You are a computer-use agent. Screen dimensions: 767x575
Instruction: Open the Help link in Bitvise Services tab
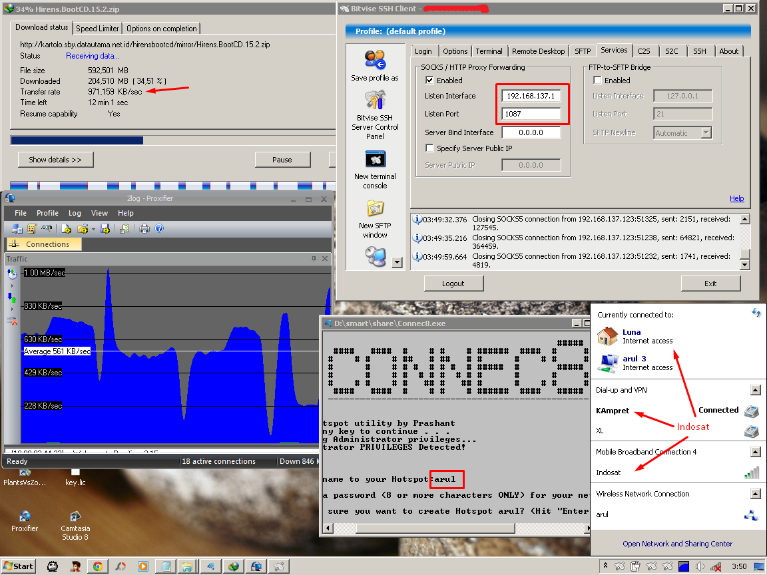point(736,198)
